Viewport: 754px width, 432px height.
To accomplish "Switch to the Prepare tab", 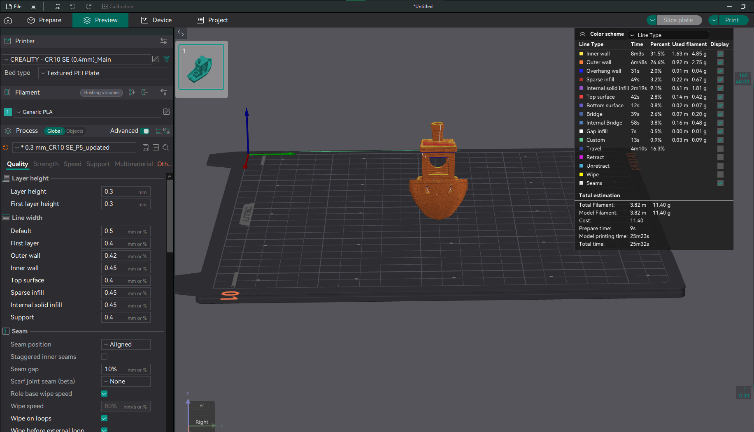I will (x=44, y=20).
